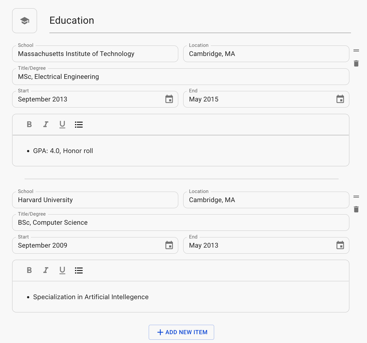The image size is (367, 343).
Task: Click the September 2013 start field
Action: point(95,99)
